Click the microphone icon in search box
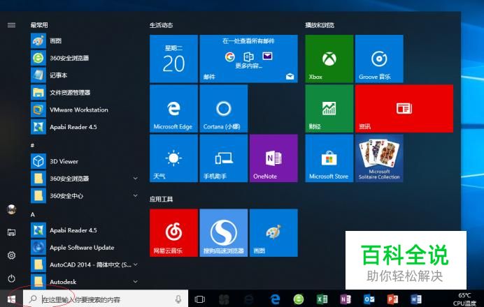This screenshot has height=307, width=484. click(x=178, y=299)
